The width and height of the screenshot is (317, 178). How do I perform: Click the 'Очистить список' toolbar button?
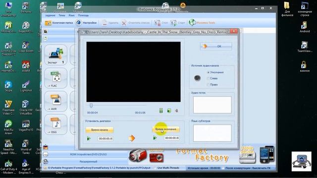click(136, 23)
